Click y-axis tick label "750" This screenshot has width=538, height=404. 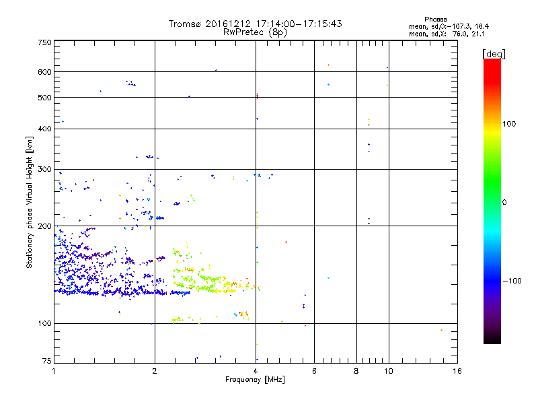coord(44,42)
